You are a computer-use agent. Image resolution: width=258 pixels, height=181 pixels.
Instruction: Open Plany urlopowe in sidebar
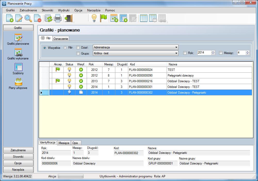click(18, 84)
